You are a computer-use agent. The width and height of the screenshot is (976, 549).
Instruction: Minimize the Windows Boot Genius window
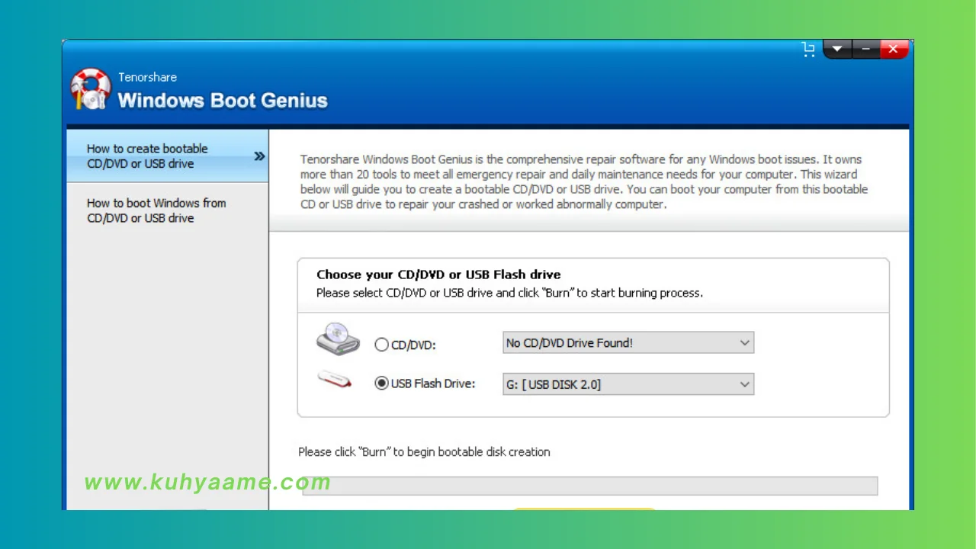click(865, 50)
